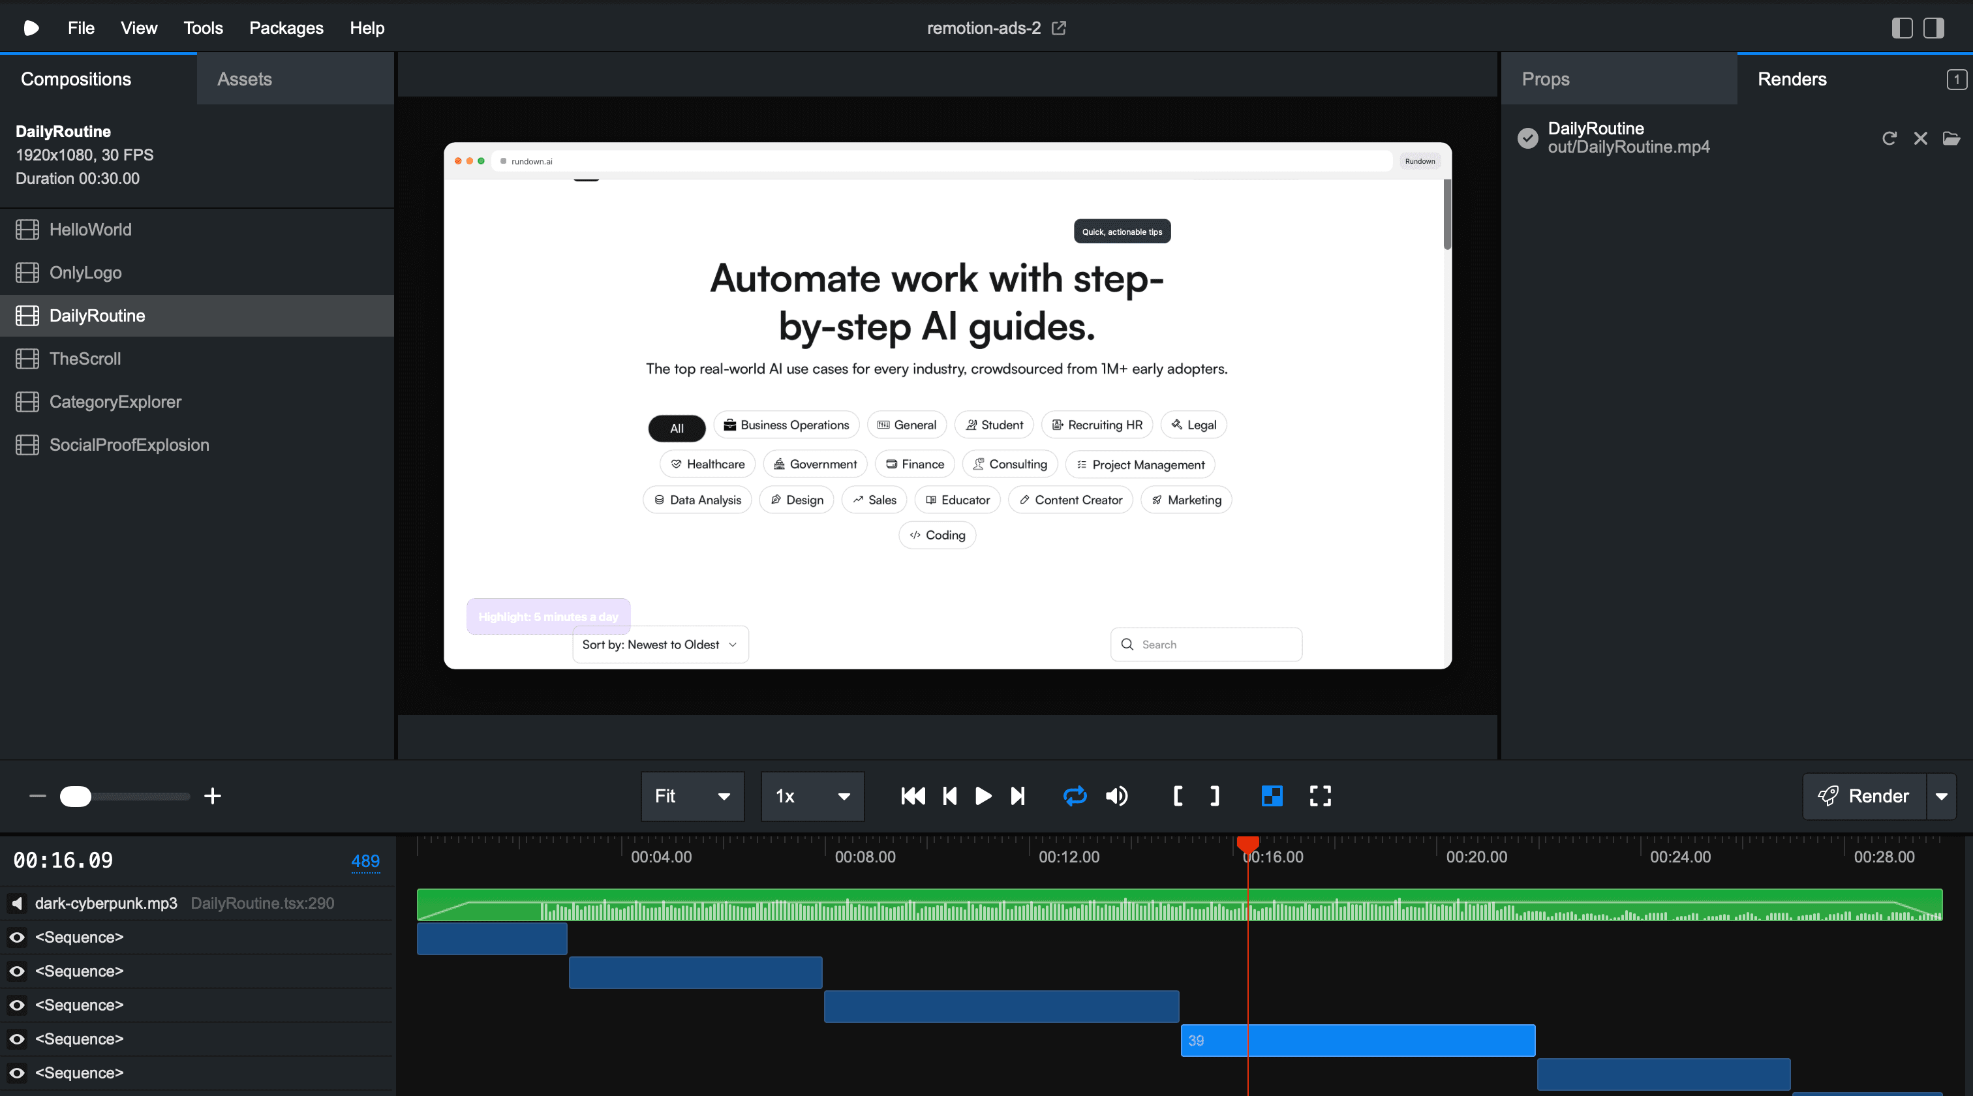Open the rendered DailyRoutine.mp4 output folder
This screenshot has height=1096, width=1973.
point(1951,138)
